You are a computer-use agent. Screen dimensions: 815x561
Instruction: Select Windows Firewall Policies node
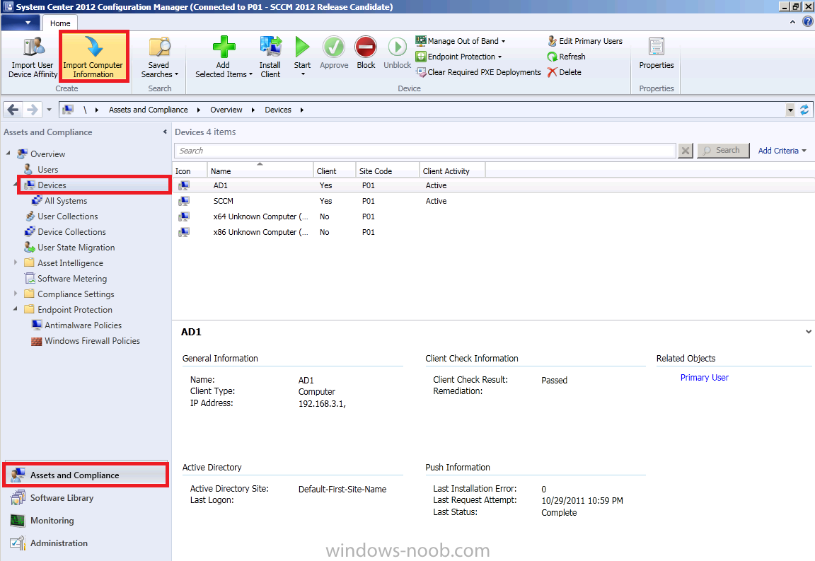(x=92, y=341)
